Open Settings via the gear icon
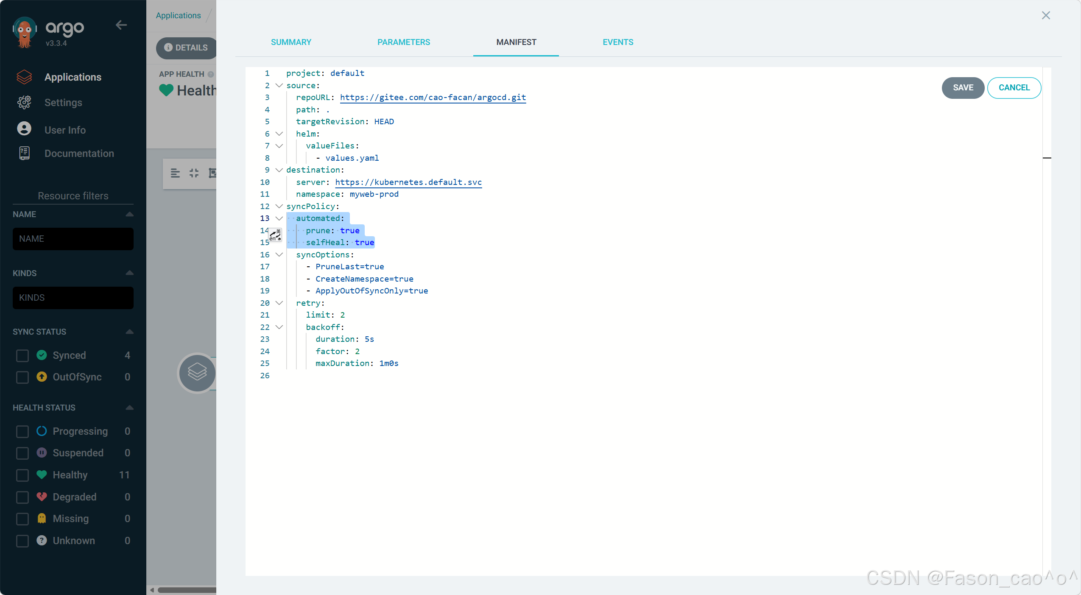This screenshot has width=1081, height=595. 24,102
